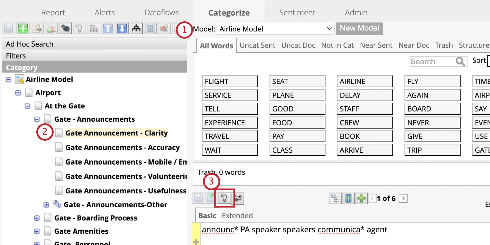Click the green plus icon in the top toolbar
Image resolution: width=490 pixels, height=245 pixels.
pyautogui.click(x=23, y=29)
